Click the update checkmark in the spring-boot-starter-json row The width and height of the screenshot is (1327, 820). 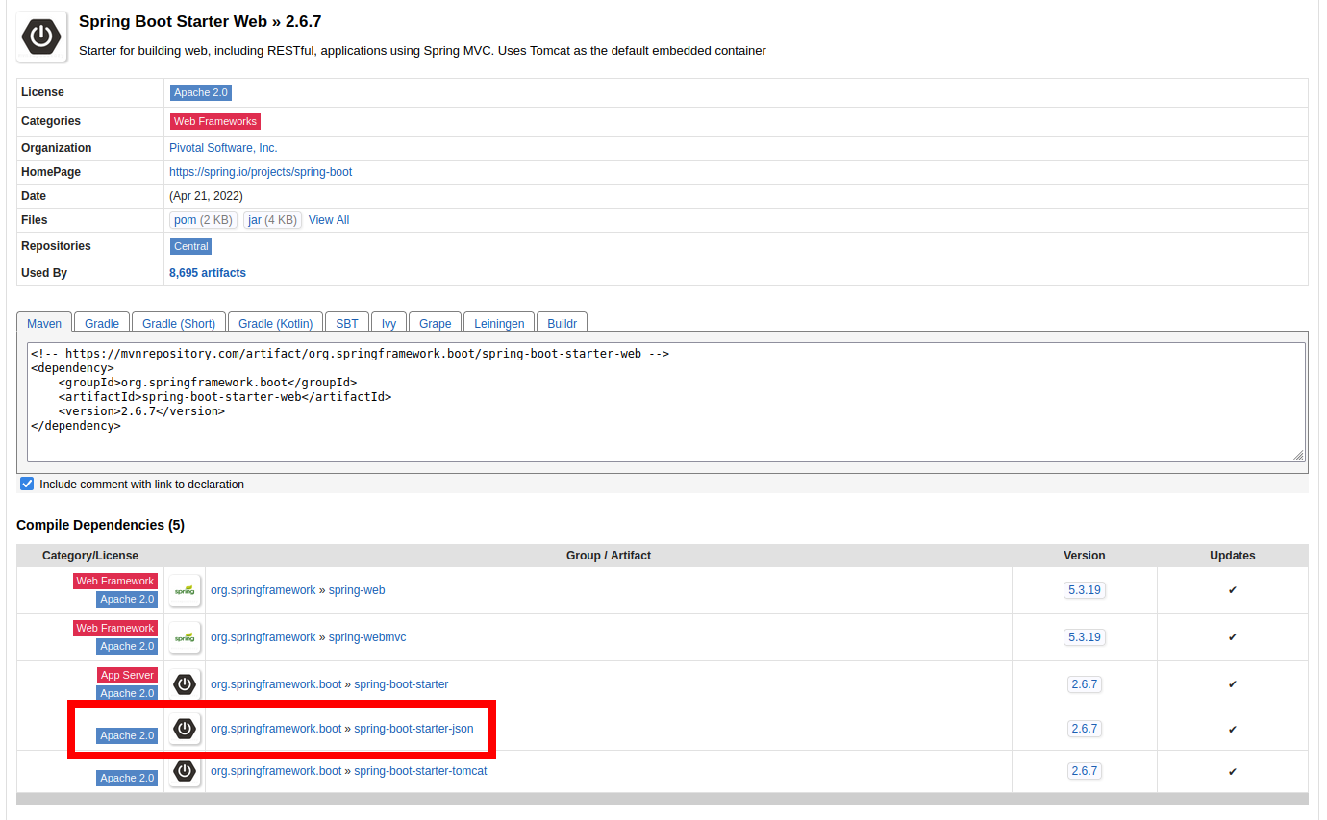1233,730
